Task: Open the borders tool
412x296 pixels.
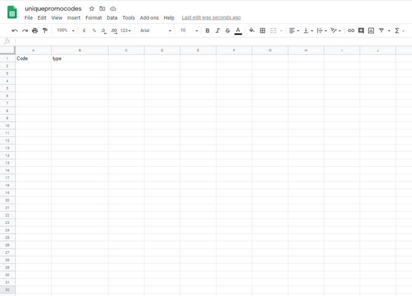Action: tap(263, 31)
